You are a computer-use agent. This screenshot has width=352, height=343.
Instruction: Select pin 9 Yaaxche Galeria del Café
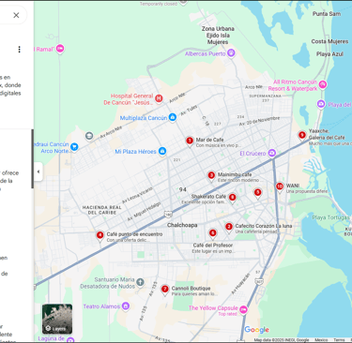click(x=302, y=136)
